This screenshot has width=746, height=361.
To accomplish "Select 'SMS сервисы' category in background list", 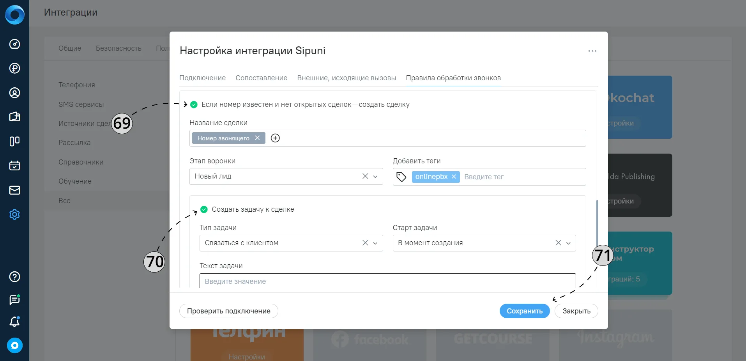I will (81, 104).
